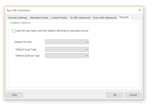This screenshot has width=153, height=108.
Task: Expand the Default Priority dropdown
Action: [67, 42]
